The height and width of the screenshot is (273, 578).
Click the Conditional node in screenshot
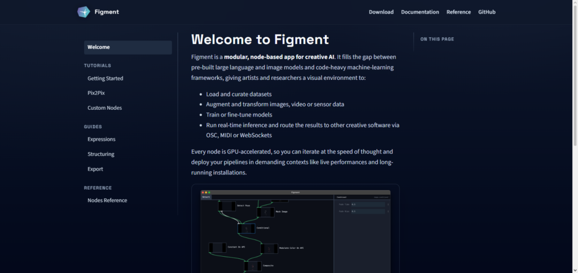(x=246, y=229)
